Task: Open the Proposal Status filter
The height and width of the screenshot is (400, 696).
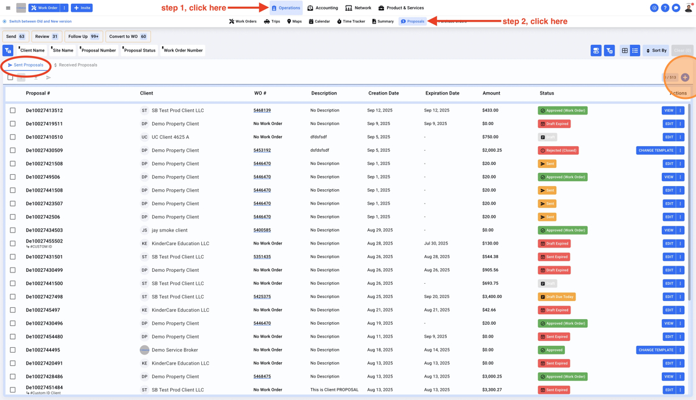Action: point(139,50)
